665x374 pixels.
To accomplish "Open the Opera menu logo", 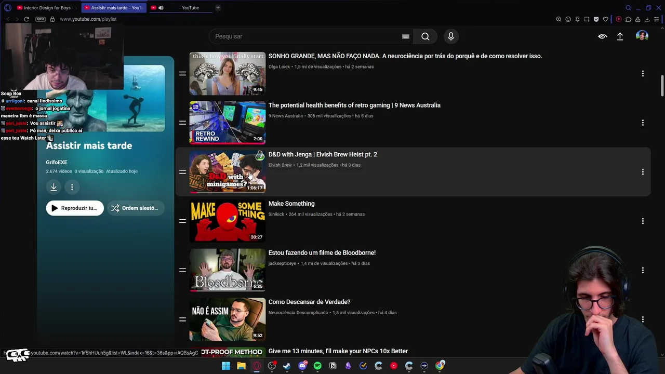I will (7, 8).
